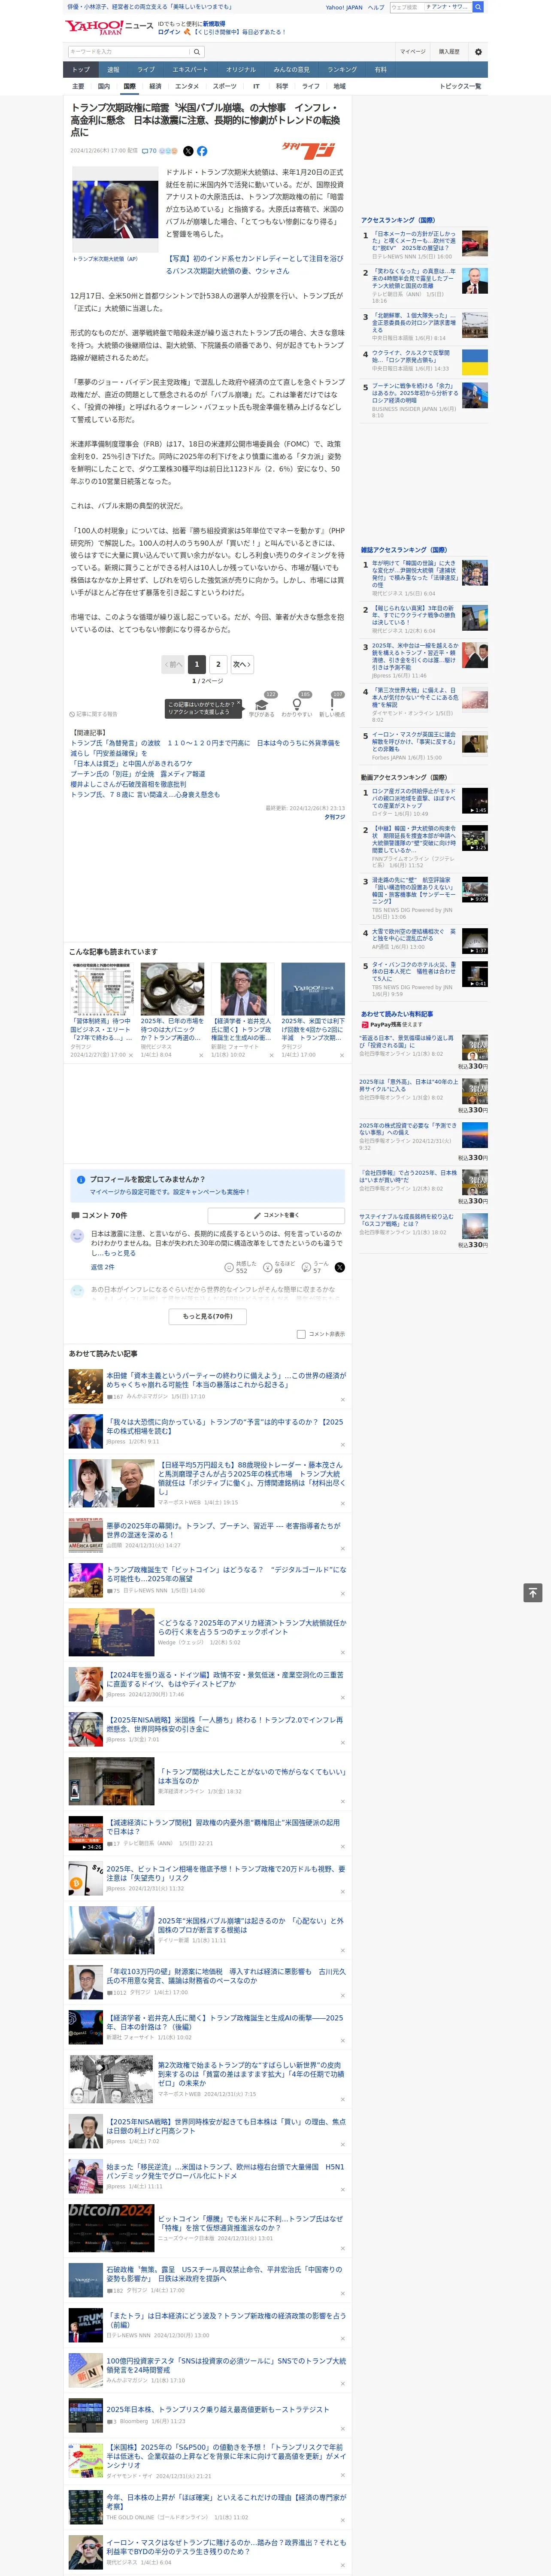Click the comment count icon showing 70
551x2576 pixels.
click(149, 151)
